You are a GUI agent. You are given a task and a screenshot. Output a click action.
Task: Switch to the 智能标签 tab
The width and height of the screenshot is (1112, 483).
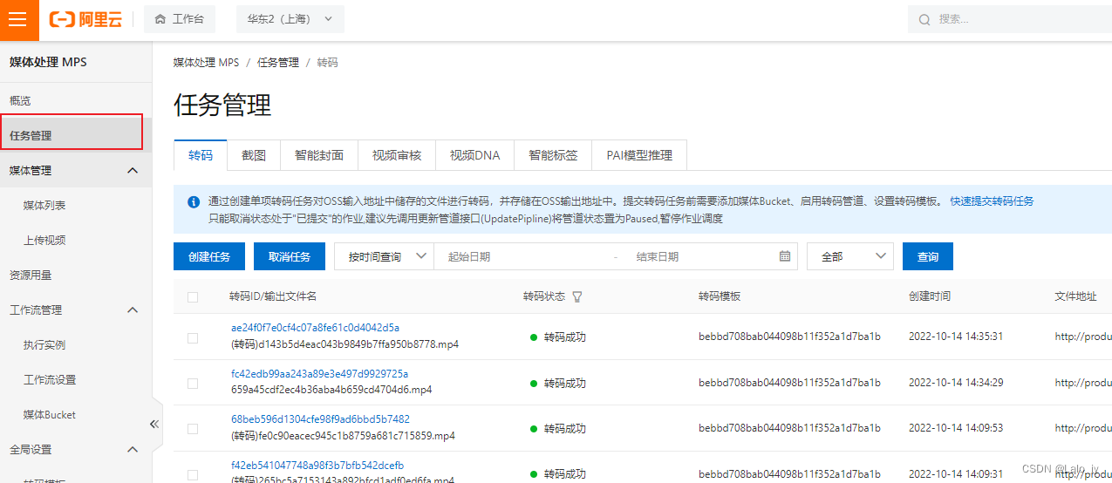553,155
